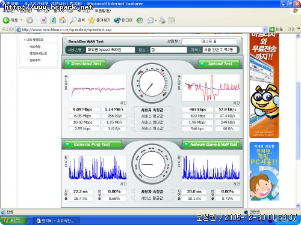Click the toolbar expand chevron next to 연결
301x225 pixels.
pyautogui.click(x=299, y=29)
